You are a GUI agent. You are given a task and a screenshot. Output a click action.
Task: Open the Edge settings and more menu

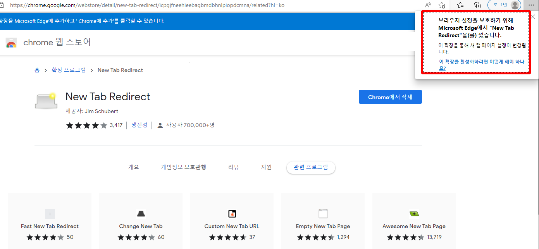pyautogui.click(x=531, y=5)
